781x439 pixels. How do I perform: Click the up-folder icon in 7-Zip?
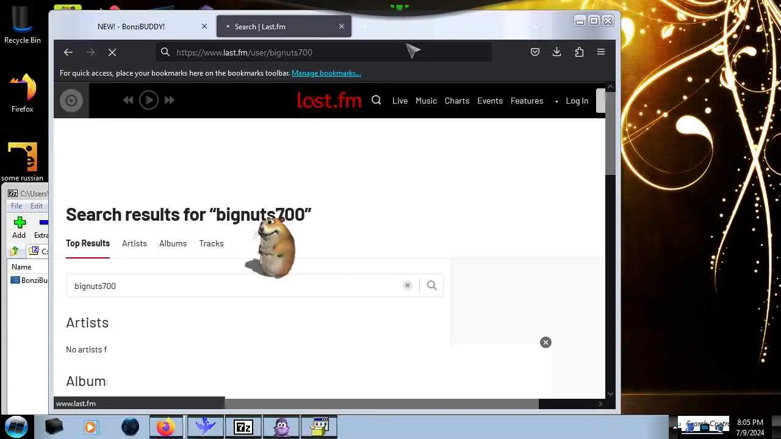[x=15, y=251]
